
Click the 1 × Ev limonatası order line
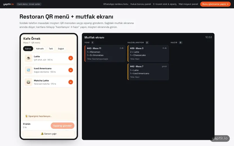(95, 55)
